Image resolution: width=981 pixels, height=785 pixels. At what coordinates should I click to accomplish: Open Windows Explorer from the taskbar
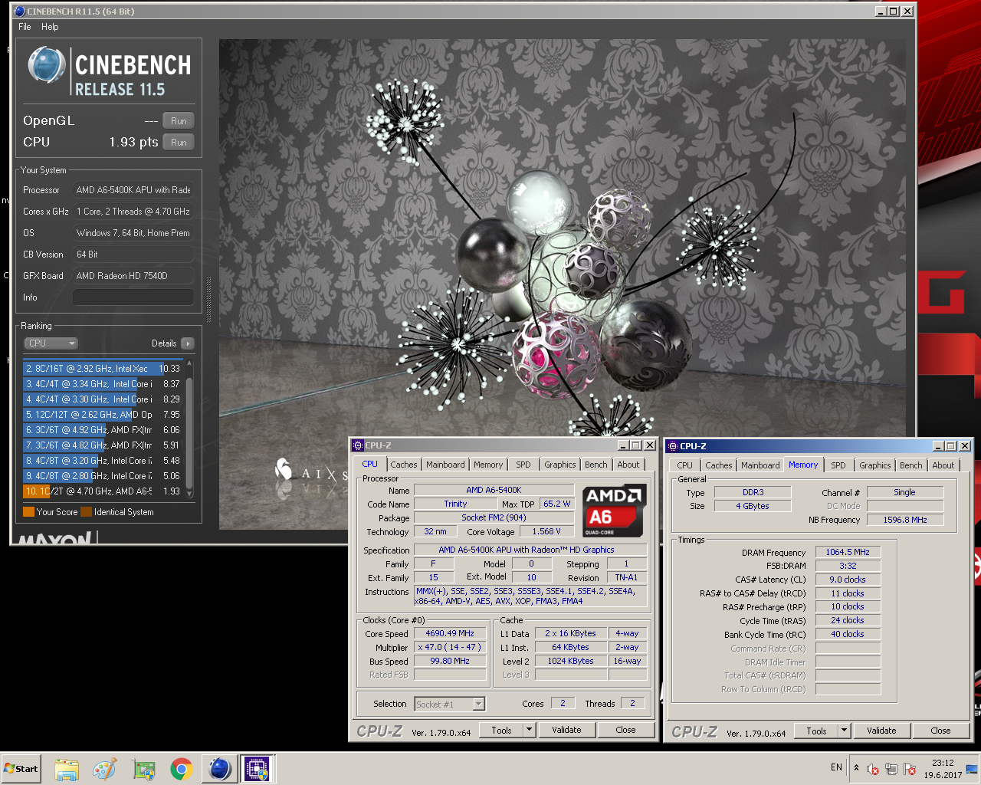[67, 768]
